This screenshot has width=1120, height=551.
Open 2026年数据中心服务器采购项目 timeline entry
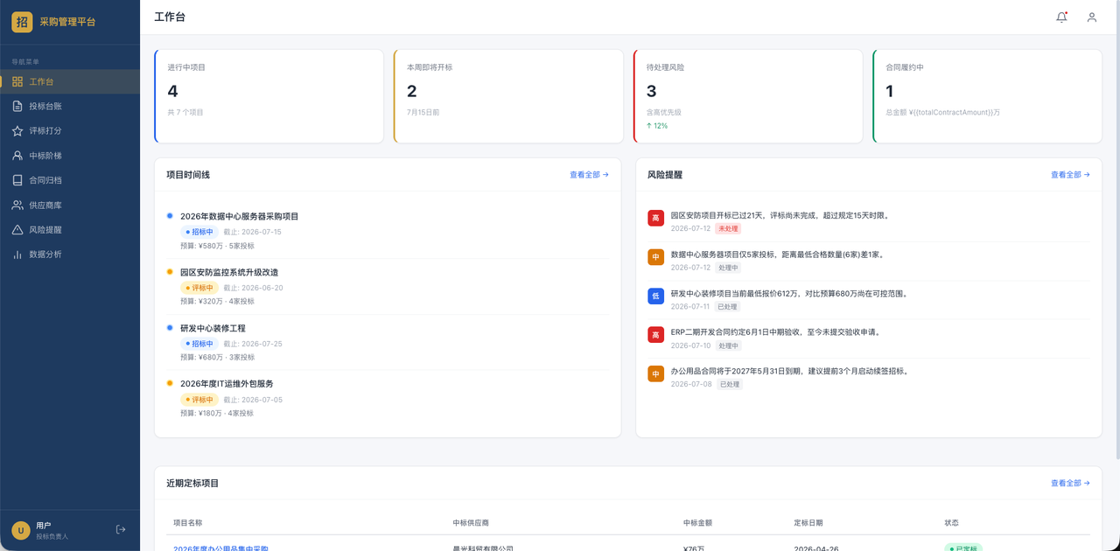(x=388, y=231)
